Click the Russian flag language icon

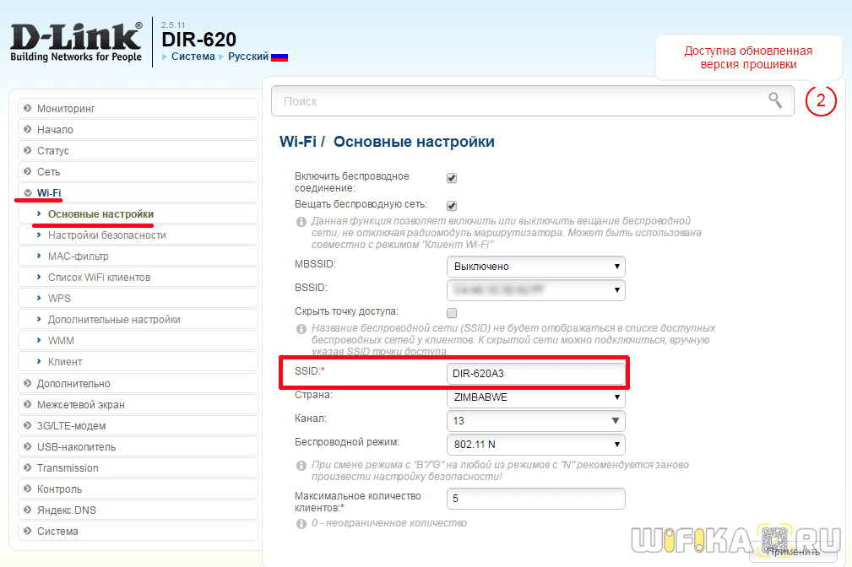pos(279,57)
